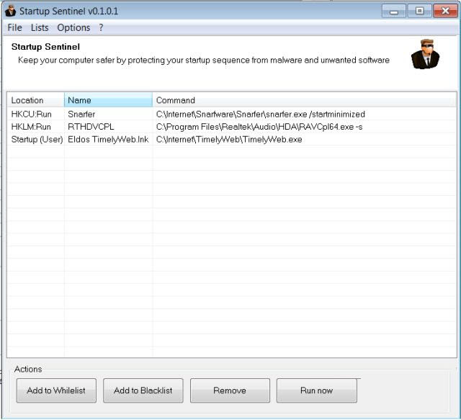Close the Startup Sentinel window

[445, 12]
